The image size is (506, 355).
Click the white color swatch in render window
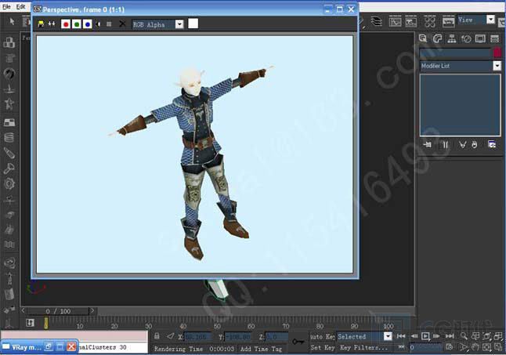(x=193, y=24)
